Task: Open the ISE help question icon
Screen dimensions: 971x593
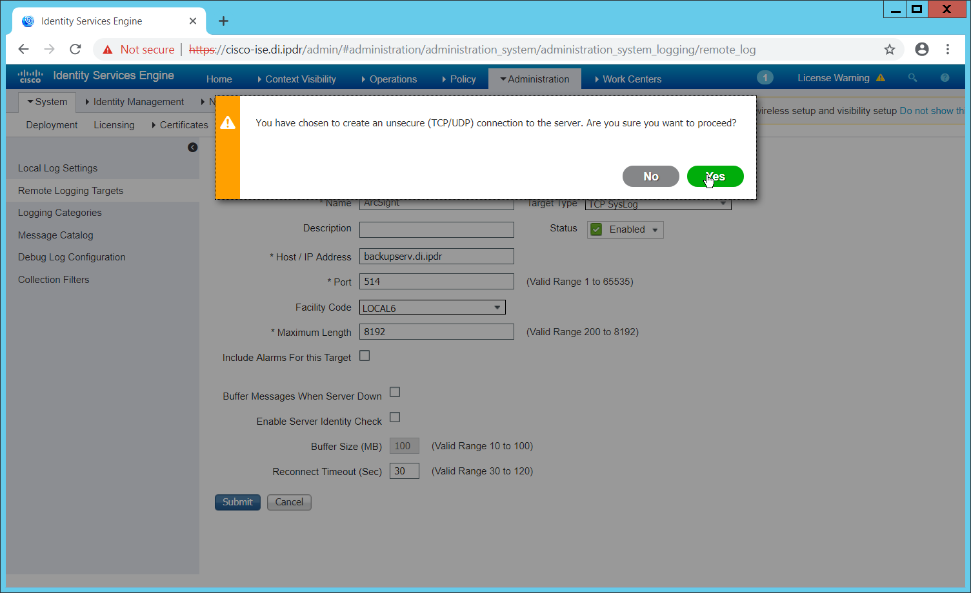Action: click(945, 78)
